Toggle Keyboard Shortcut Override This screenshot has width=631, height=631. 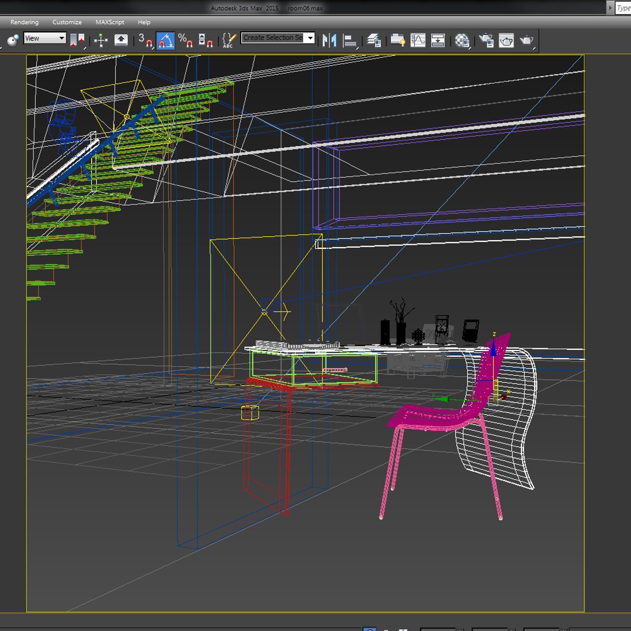coord(121,40)
